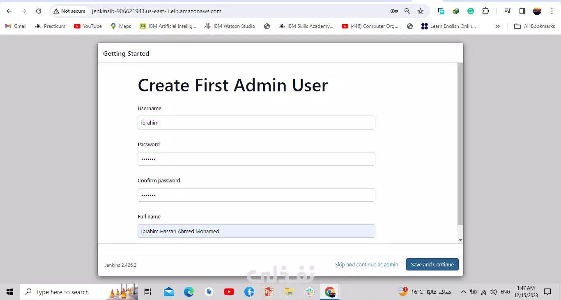Click the Chrome profile avatar
The width and height of the screenshot is (561, 300).
[537, 11]
